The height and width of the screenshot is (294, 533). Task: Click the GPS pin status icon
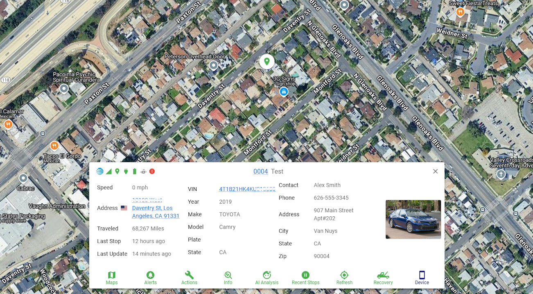[x=117, y=171]
